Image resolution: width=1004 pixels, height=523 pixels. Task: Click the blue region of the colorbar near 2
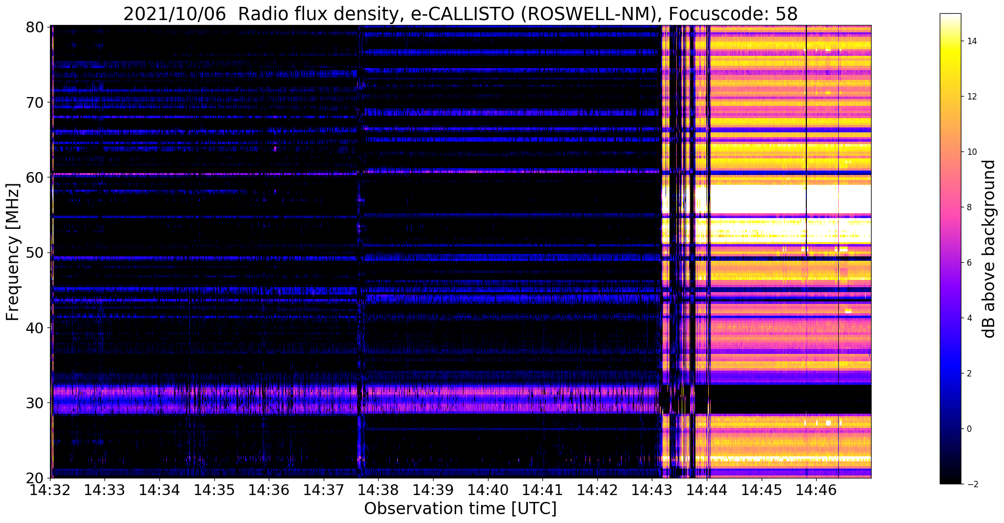click(950, 374)
